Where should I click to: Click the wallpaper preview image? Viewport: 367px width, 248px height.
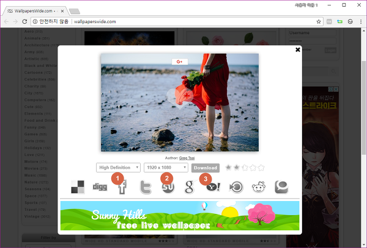(180, 102)
